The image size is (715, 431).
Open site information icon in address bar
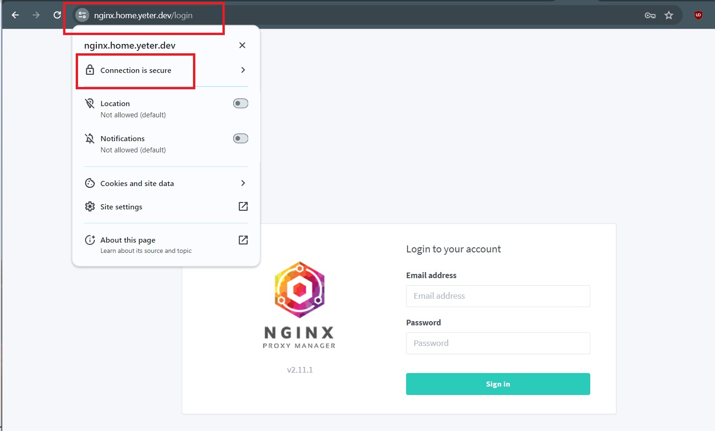(82, 15)
